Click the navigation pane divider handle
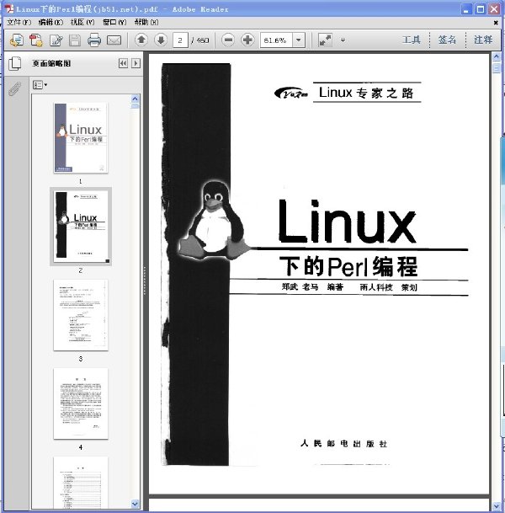Screen dimensions: 505x513 pyautogui.click(x=145, y=281)
